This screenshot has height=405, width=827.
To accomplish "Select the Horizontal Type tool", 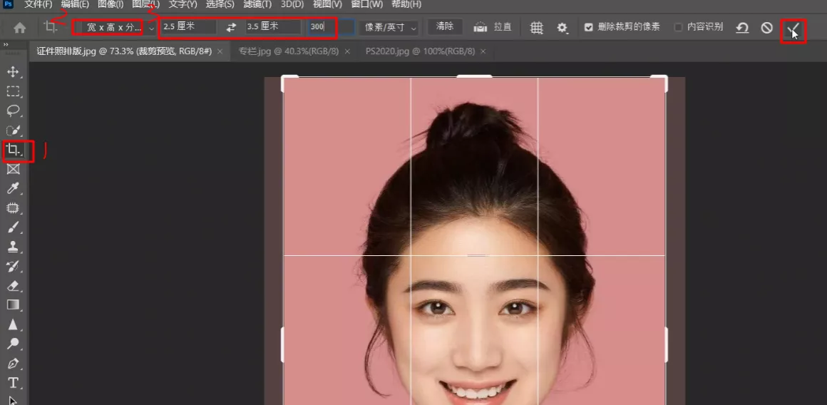I will [x=13, y=383].
